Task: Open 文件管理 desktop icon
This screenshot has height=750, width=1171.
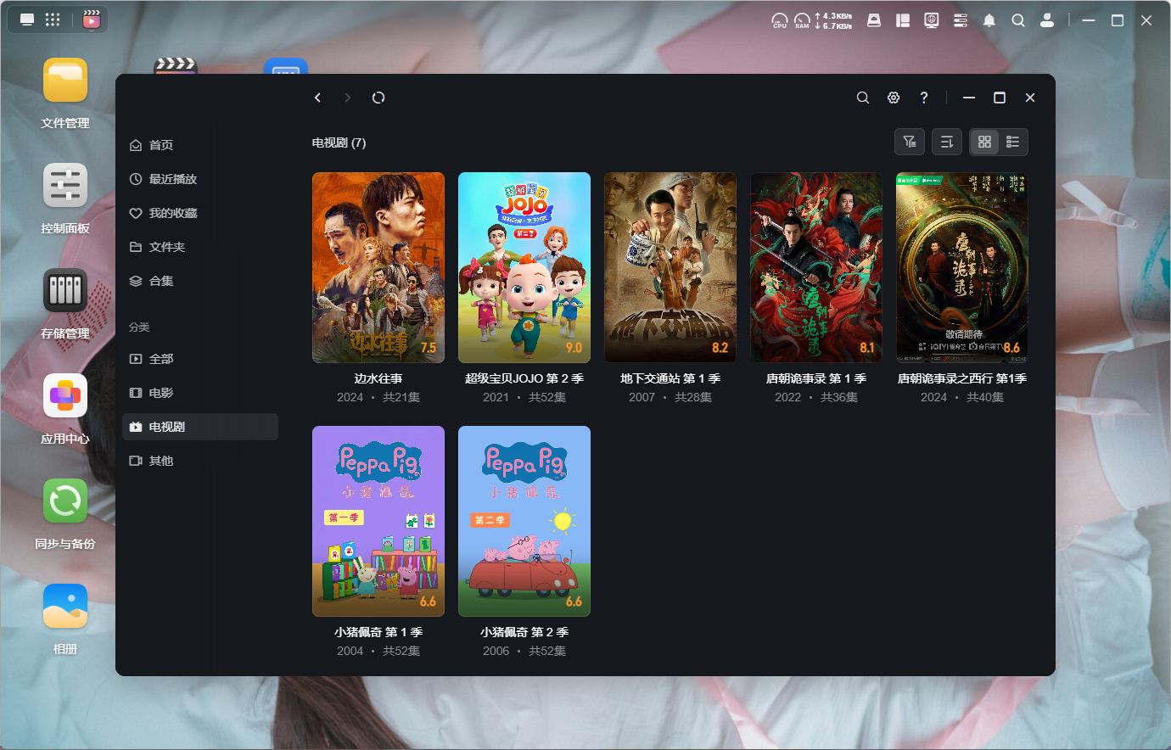Action: point(65,81)
